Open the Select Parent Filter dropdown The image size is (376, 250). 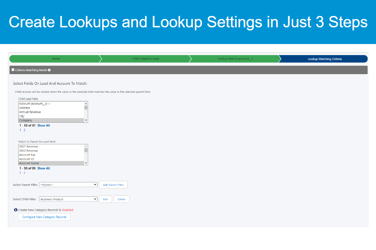pyautogui.click(x=68, y=185)
